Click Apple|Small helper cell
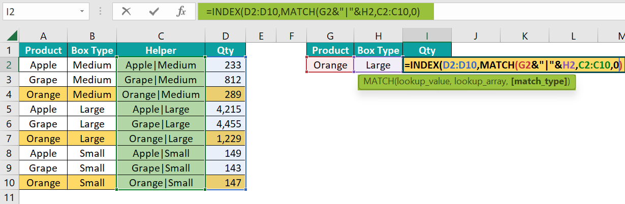Viewport: 625px width, 204px height. click(x=161, y=153)
